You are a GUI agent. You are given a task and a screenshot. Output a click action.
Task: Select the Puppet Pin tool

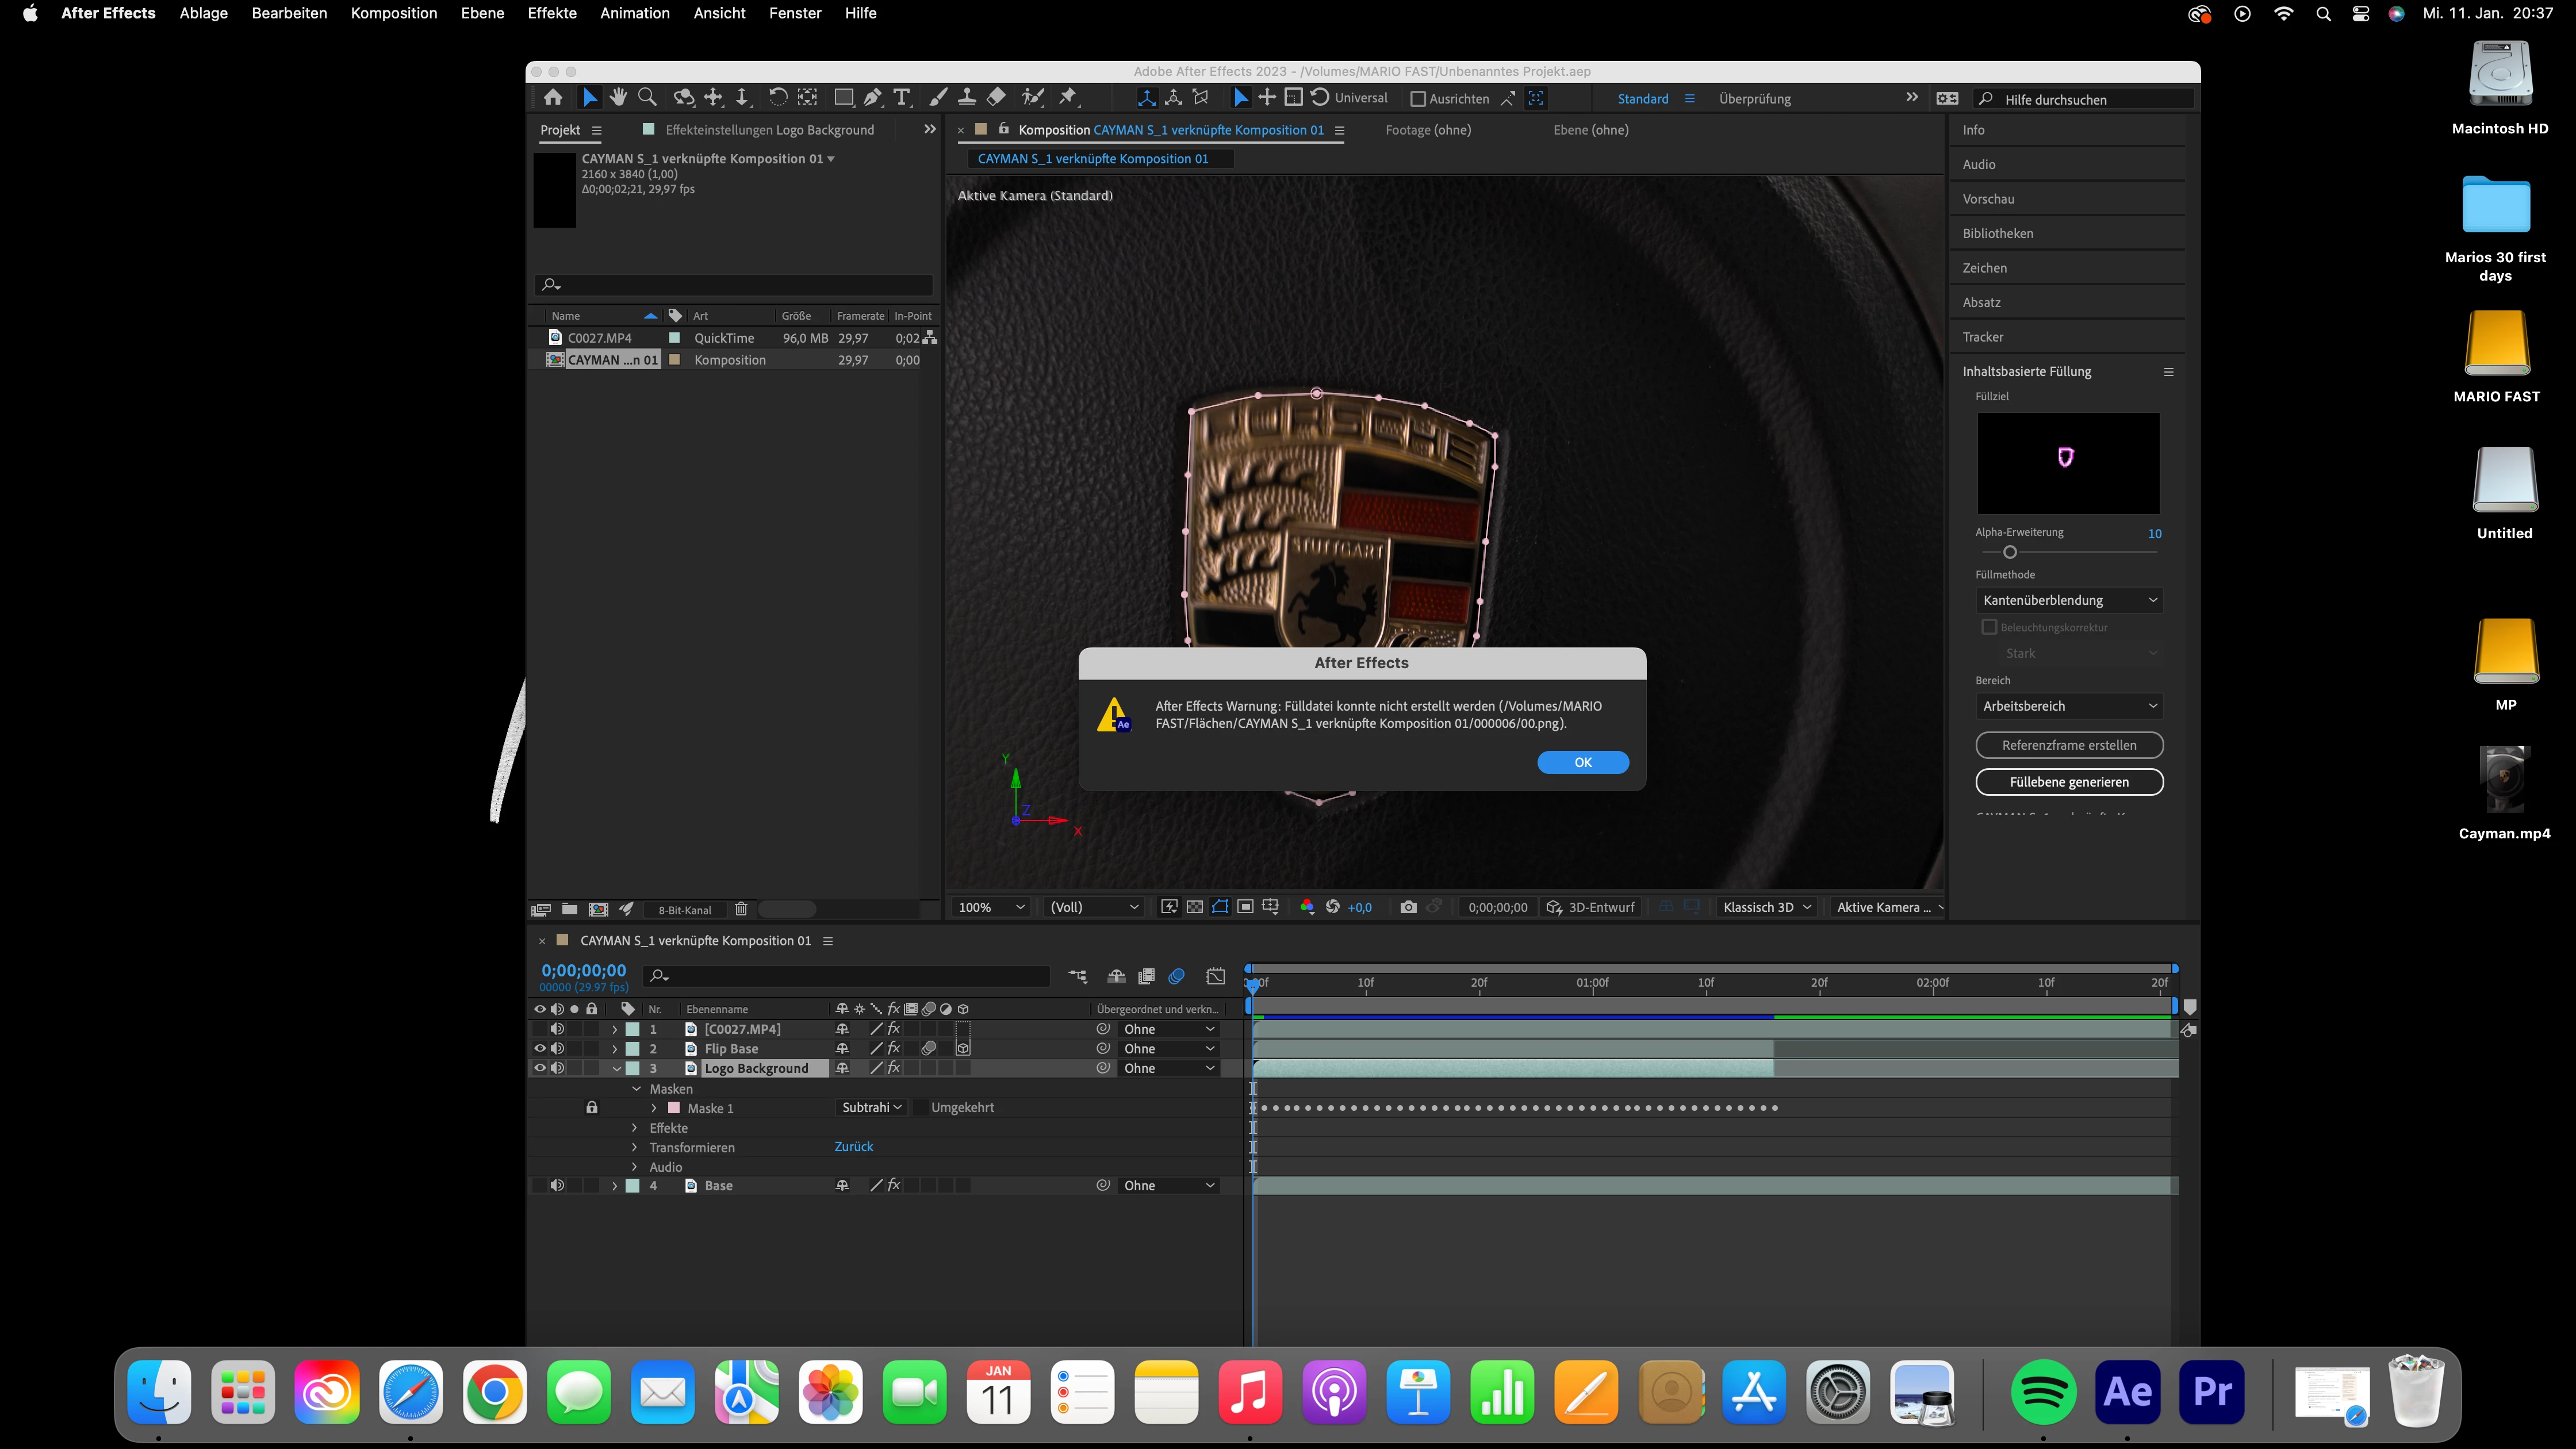[x=1068, y=97]
